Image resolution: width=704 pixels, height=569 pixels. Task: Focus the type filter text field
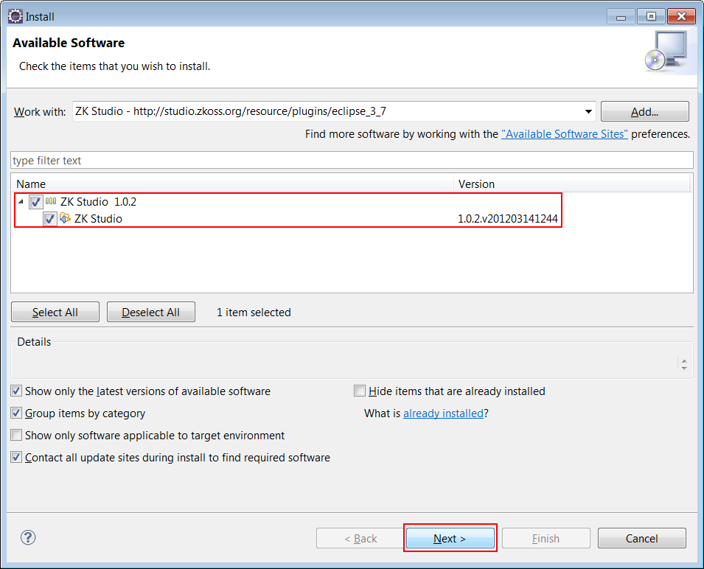pyautogui.click(x=352, y=160)
